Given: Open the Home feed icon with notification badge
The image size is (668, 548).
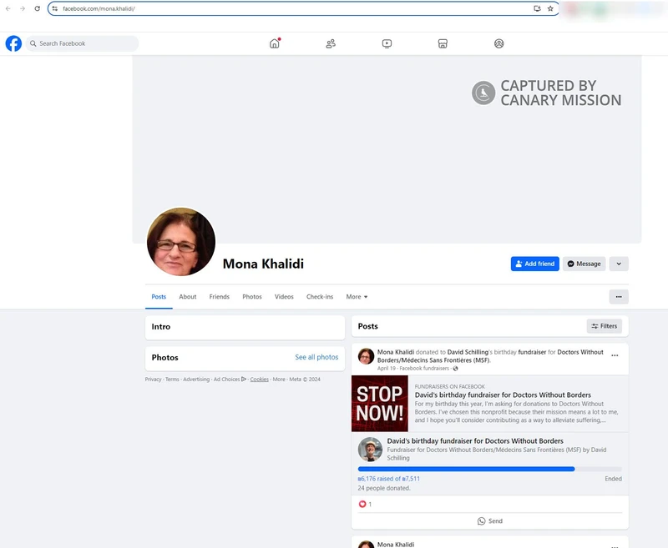Looking at the screenshot, I should pyautogui.click(x=274, y=43).
